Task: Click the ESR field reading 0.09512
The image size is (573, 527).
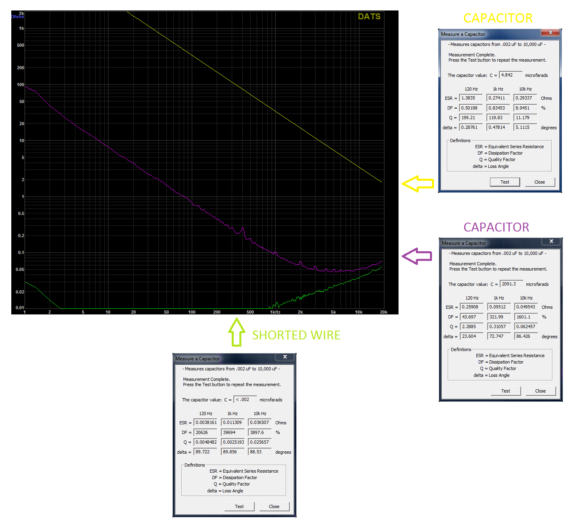Action: [499, 307]
